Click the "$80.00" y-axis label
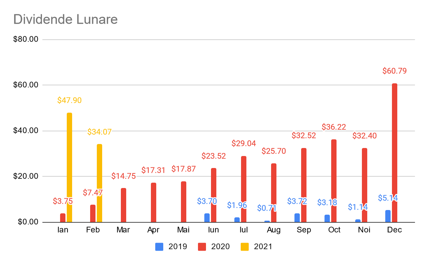Screen dimensions: 428x264 pyautogui.click(x=26, y=39)
